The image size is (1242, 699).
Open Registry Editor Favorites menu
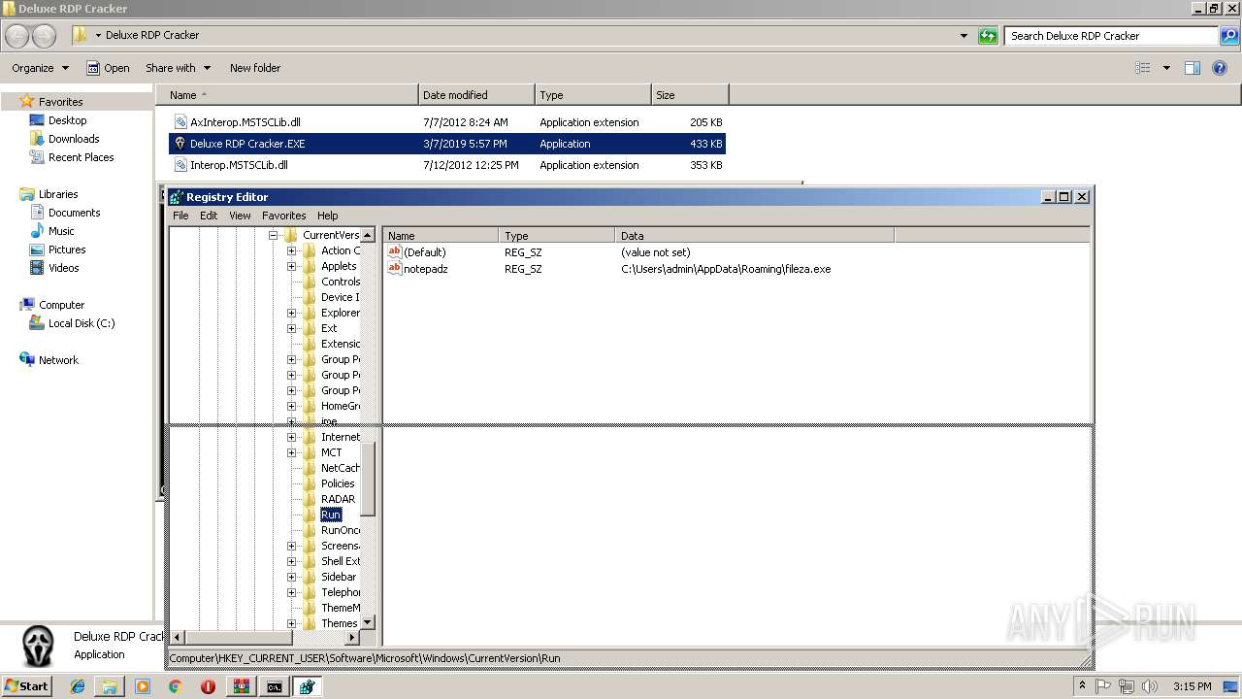click(x=283, y=216)
